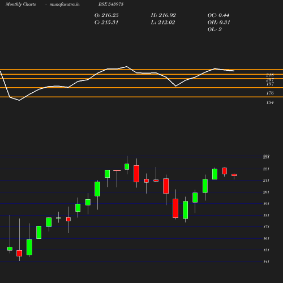Click the high value 'H: 216.92'

tap(164, 15)
